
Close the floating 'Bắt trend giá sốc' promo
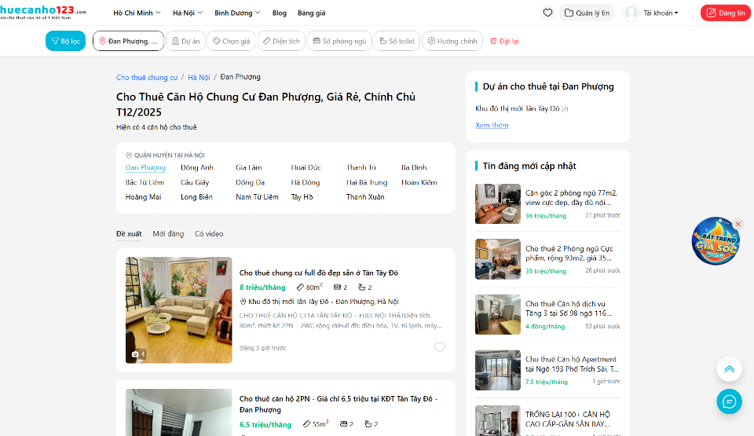pos(738,224)
